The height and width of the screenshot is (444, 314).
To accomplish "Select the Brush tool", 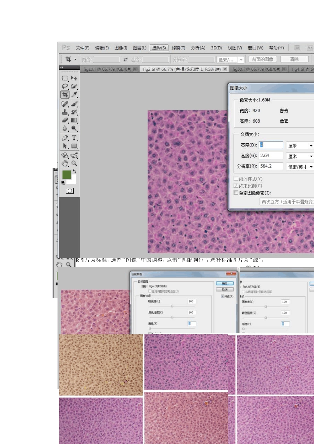I will click(x=74, y=104).
